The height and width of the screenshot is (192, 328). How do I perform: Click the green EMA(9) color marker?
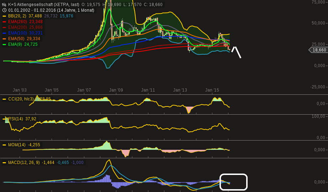point(4,44)
